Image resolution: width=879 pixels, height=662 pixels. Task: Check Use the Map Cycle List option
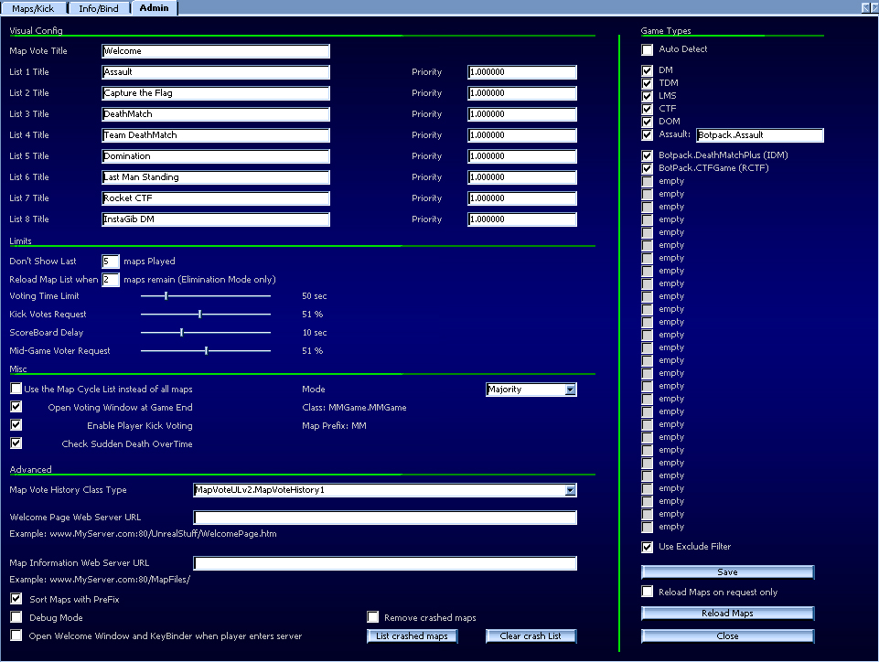coord(15,389)
